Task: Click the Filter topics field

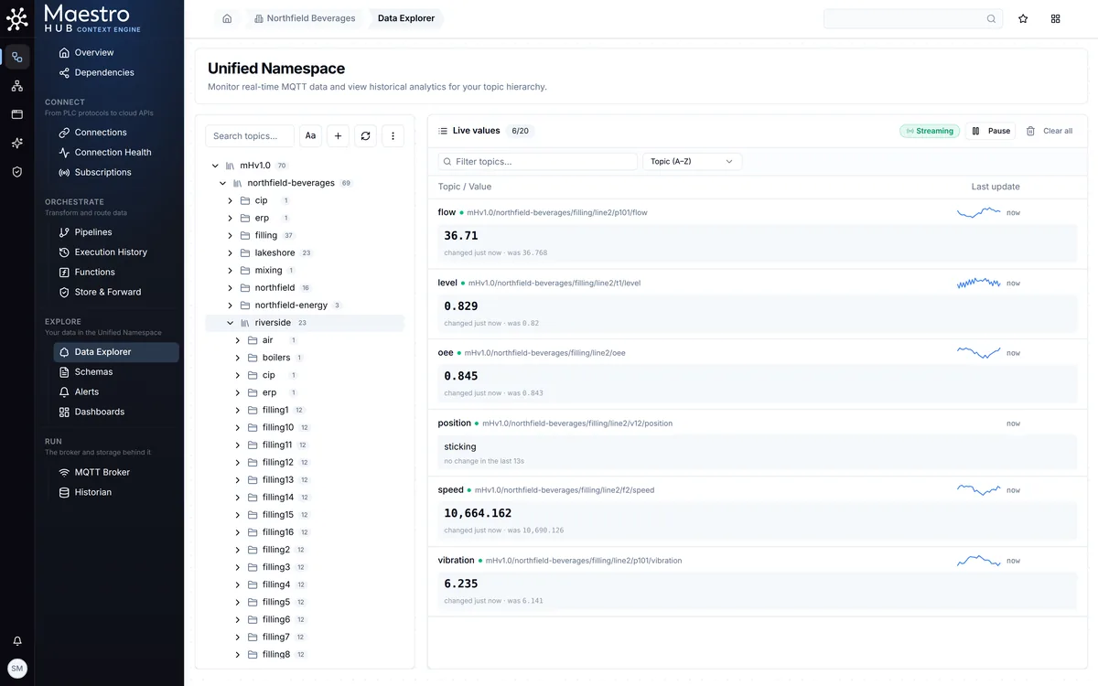Action: (x=538, y=161)
